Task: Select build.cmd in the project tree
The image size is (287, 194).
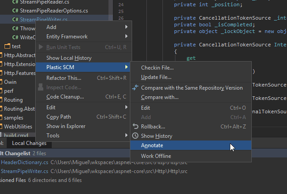Action: tap(16, 135)
